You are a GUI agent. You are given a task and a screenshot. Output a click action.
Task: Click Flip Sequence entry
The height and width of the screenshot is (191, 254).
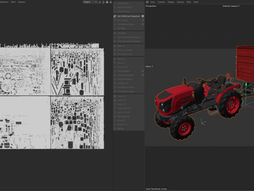pos(129,116)
